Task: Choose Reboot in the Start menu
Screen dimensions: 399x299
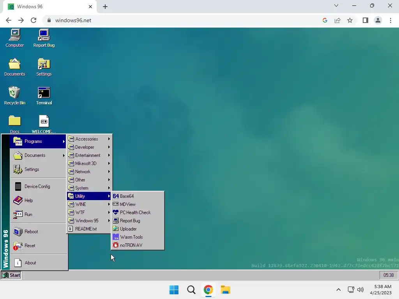Action: pyautogui.click(x=38, y=232)
